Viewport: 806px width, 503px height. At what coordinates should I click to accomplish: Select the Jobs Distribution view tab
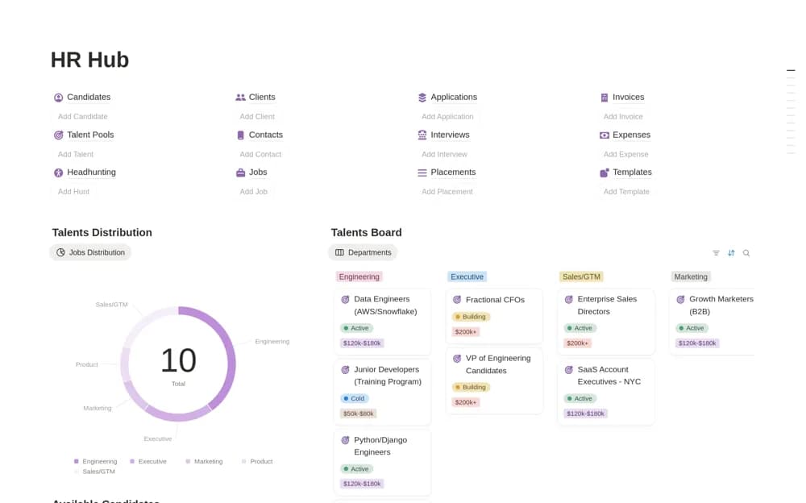(90, 252)
